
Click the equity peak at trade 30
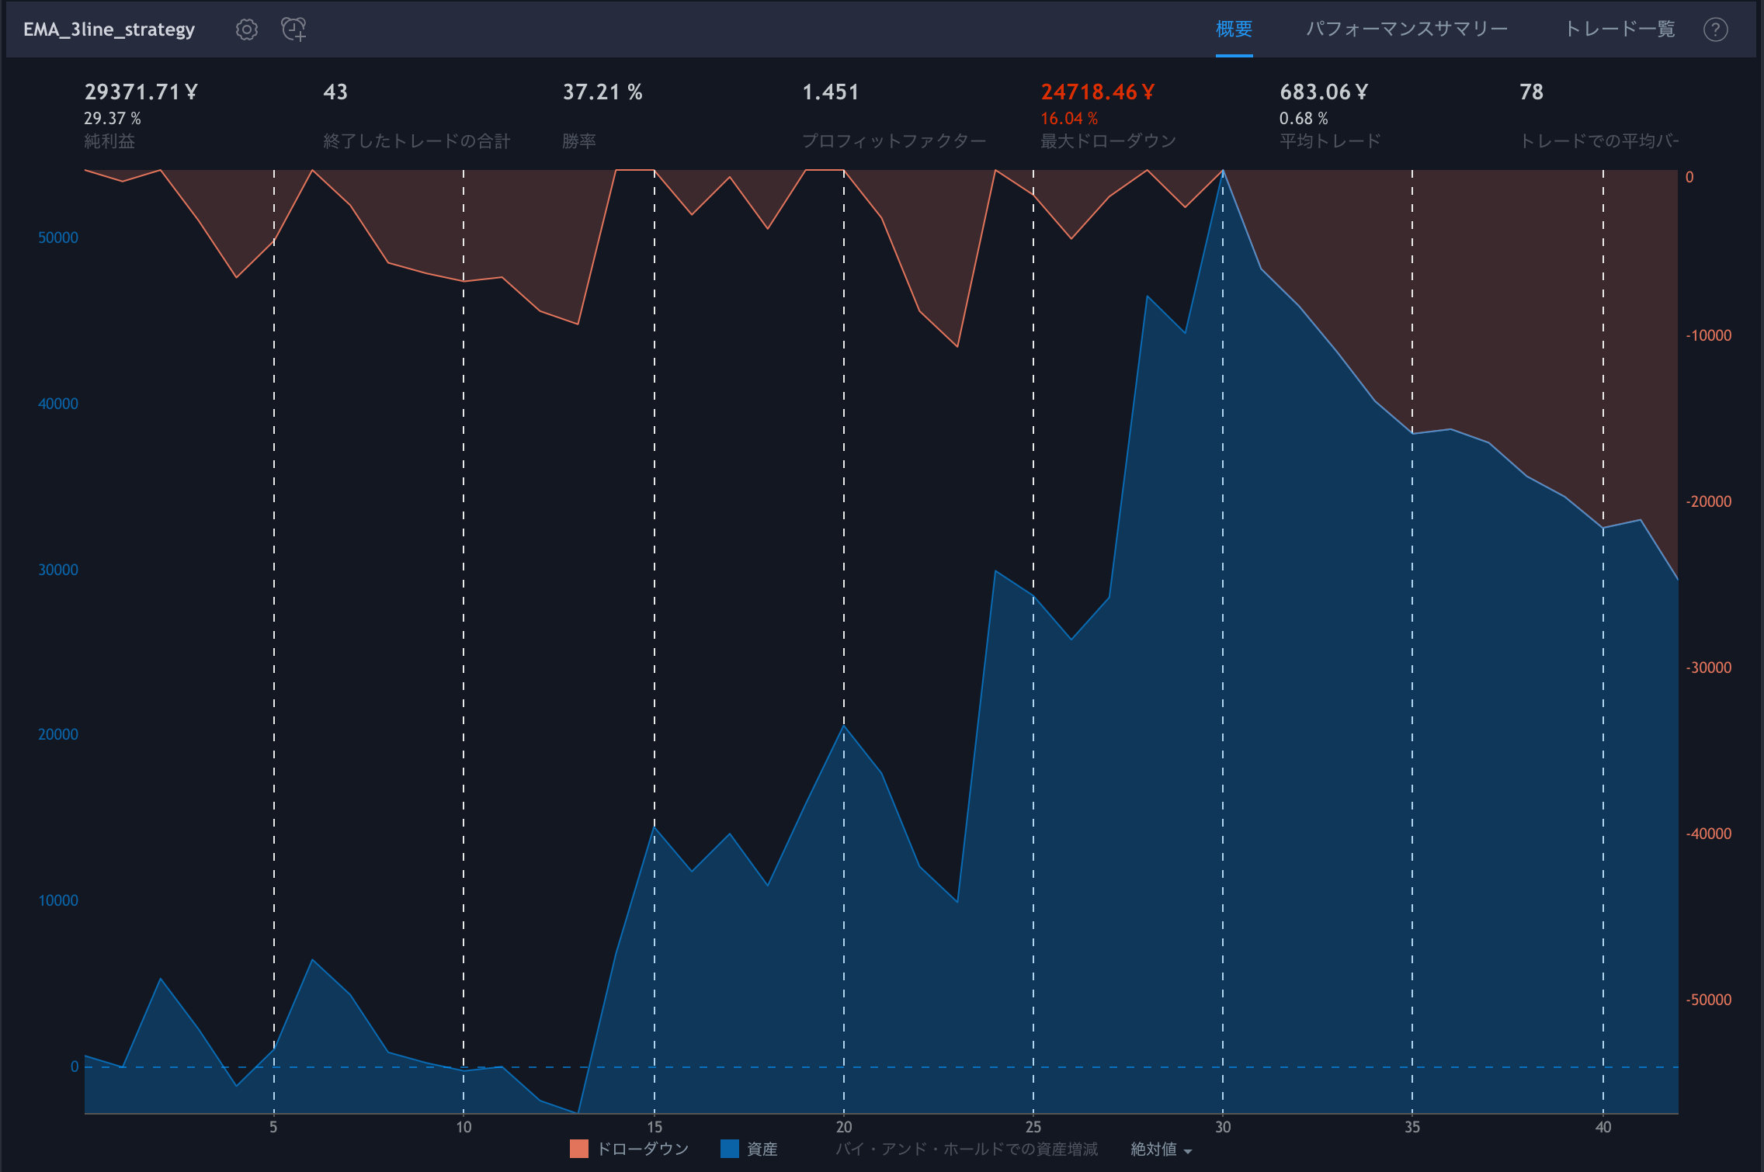tap(1223, 172)
